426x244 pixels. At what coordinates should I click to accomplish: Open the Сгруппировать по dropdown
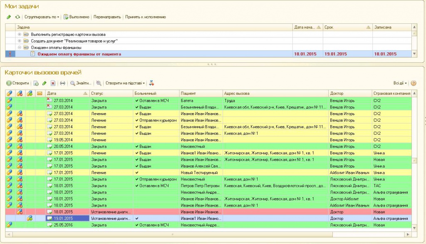coord(42,17)
